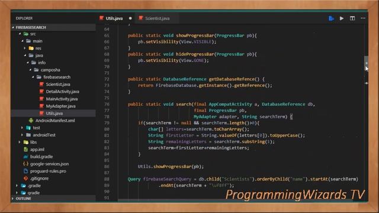Image resolution: width=379 pixels, height=213 pixels.
Task: Open the editor More Actions ellipsis
Action: click(x=363, y=18)
